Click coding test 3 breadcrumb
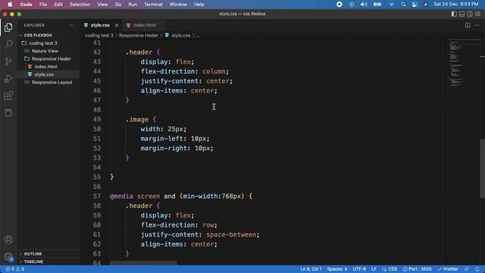Viewport: 485px width, 273px height. click(99, 36)
